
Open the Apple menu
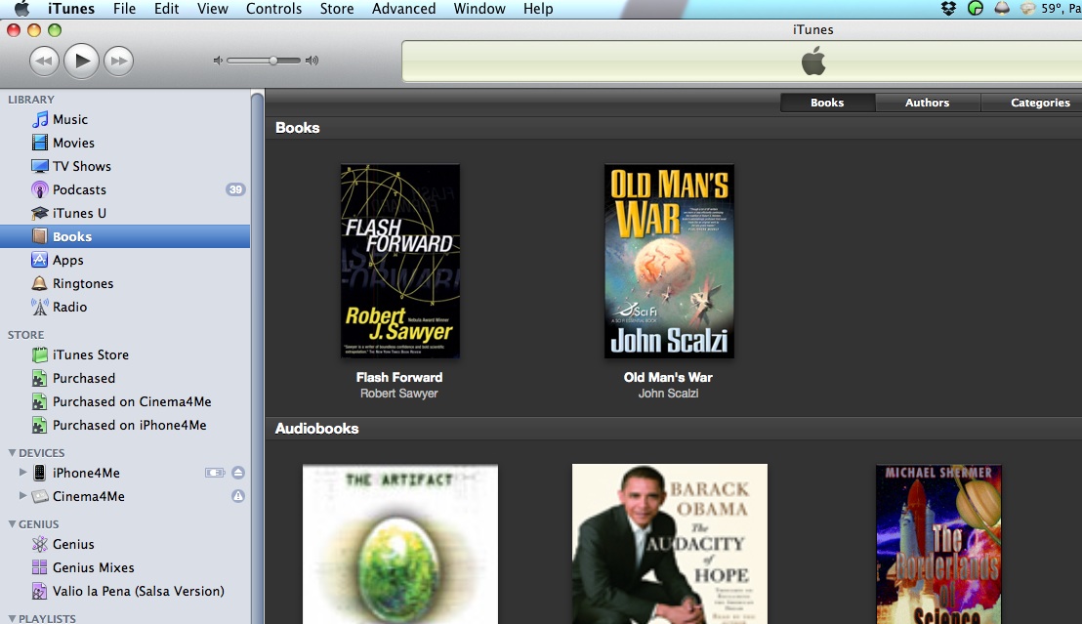point(22,8)
